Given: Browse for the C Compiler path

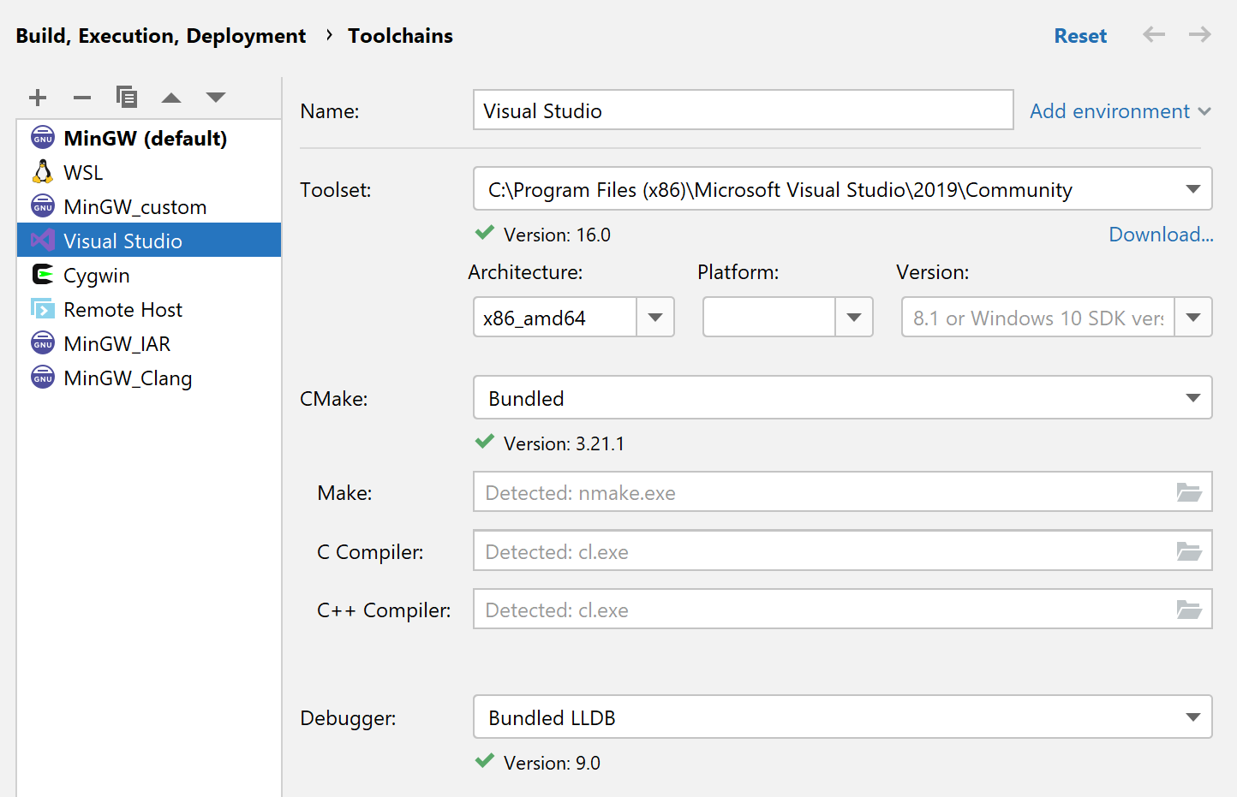Looking at the screenshot, I should (1189, 550).
